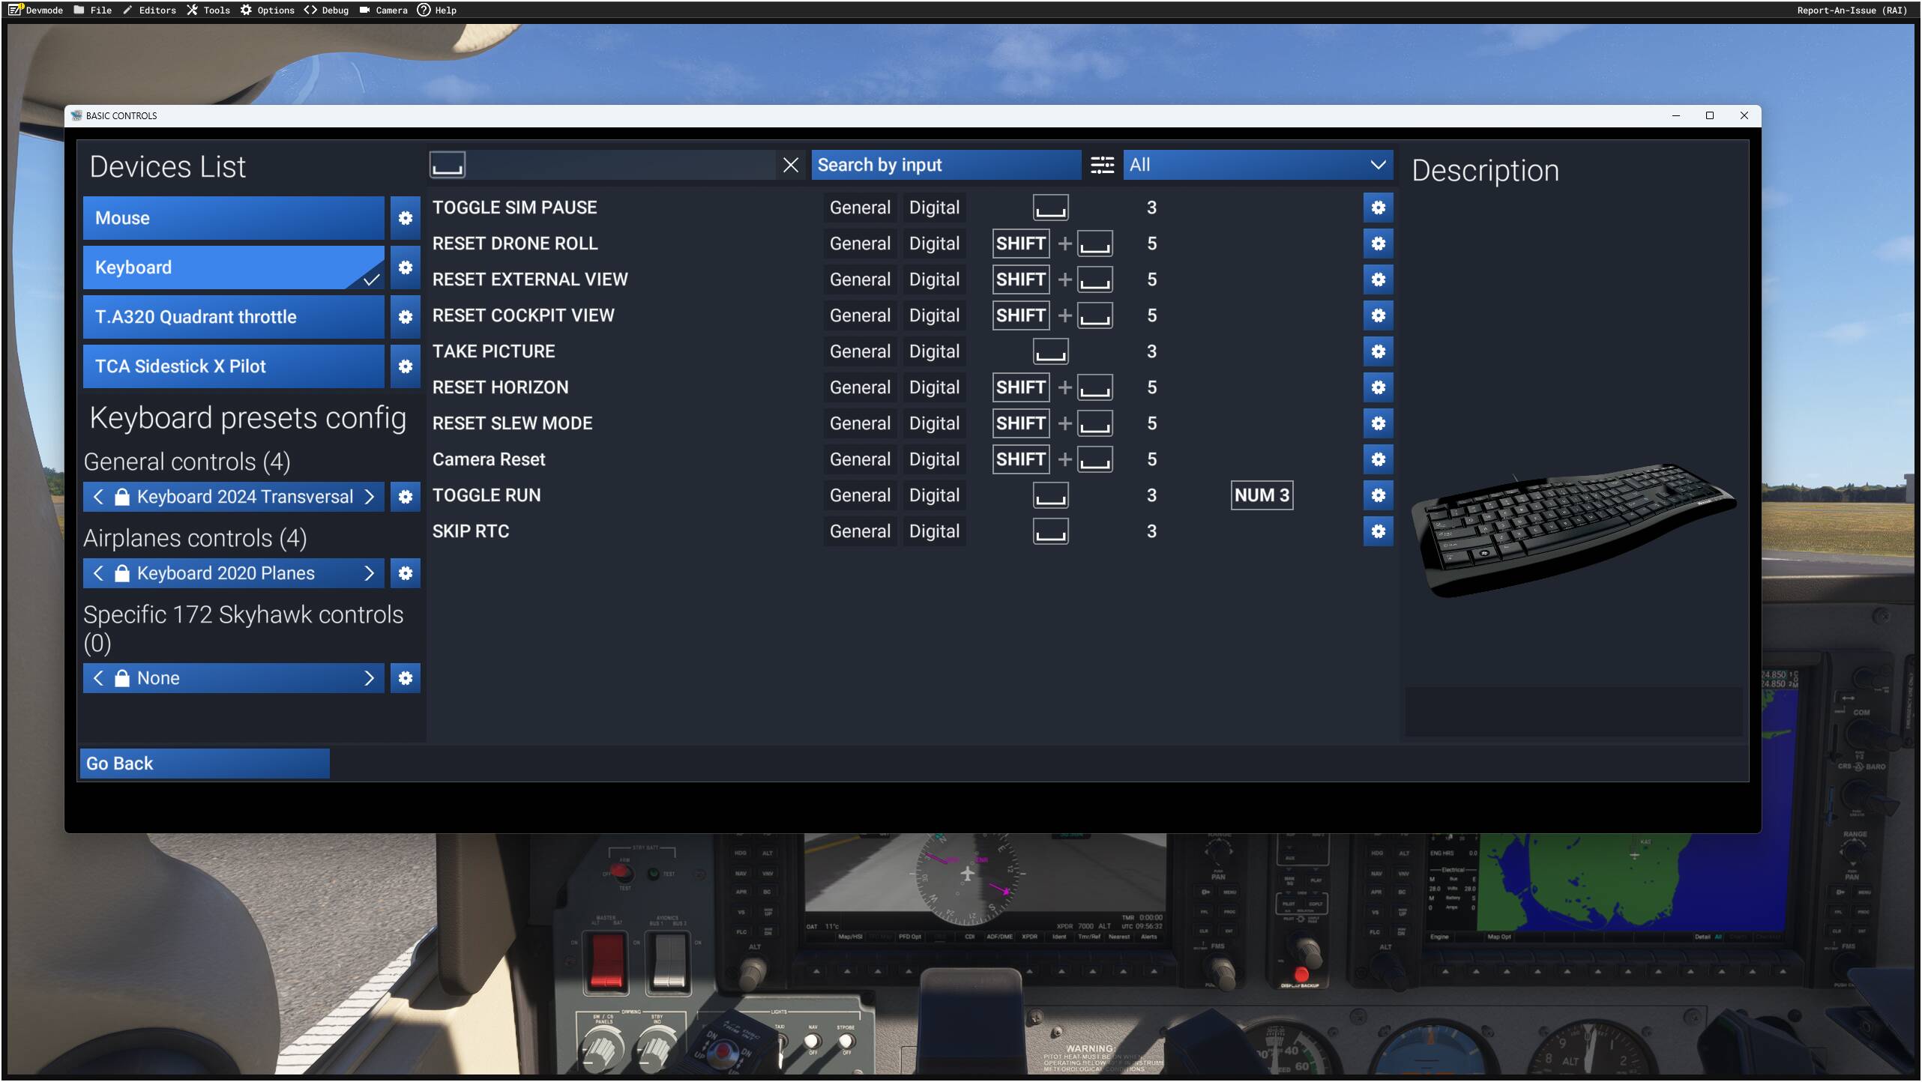The image size is (1922, 1082).
Task: Expand the All filter dropdown
Action: coord(1257,165)
